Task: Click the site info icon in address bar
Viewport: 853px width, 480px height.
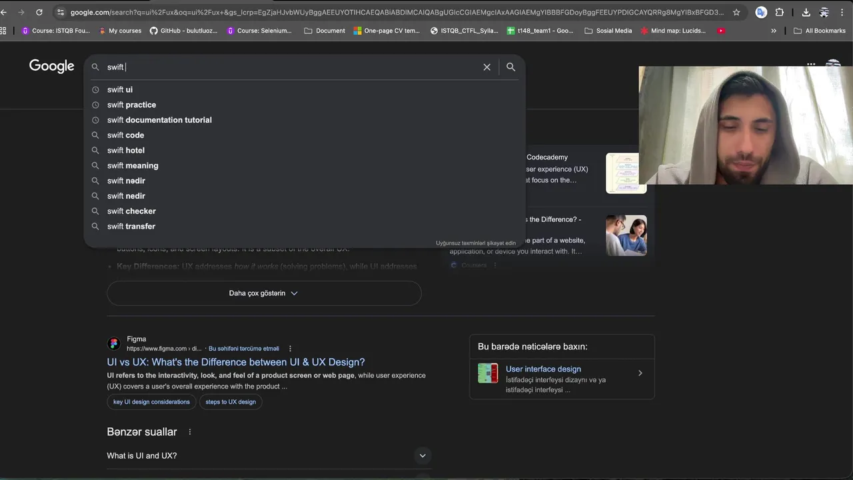Action: tap(61, 12)
